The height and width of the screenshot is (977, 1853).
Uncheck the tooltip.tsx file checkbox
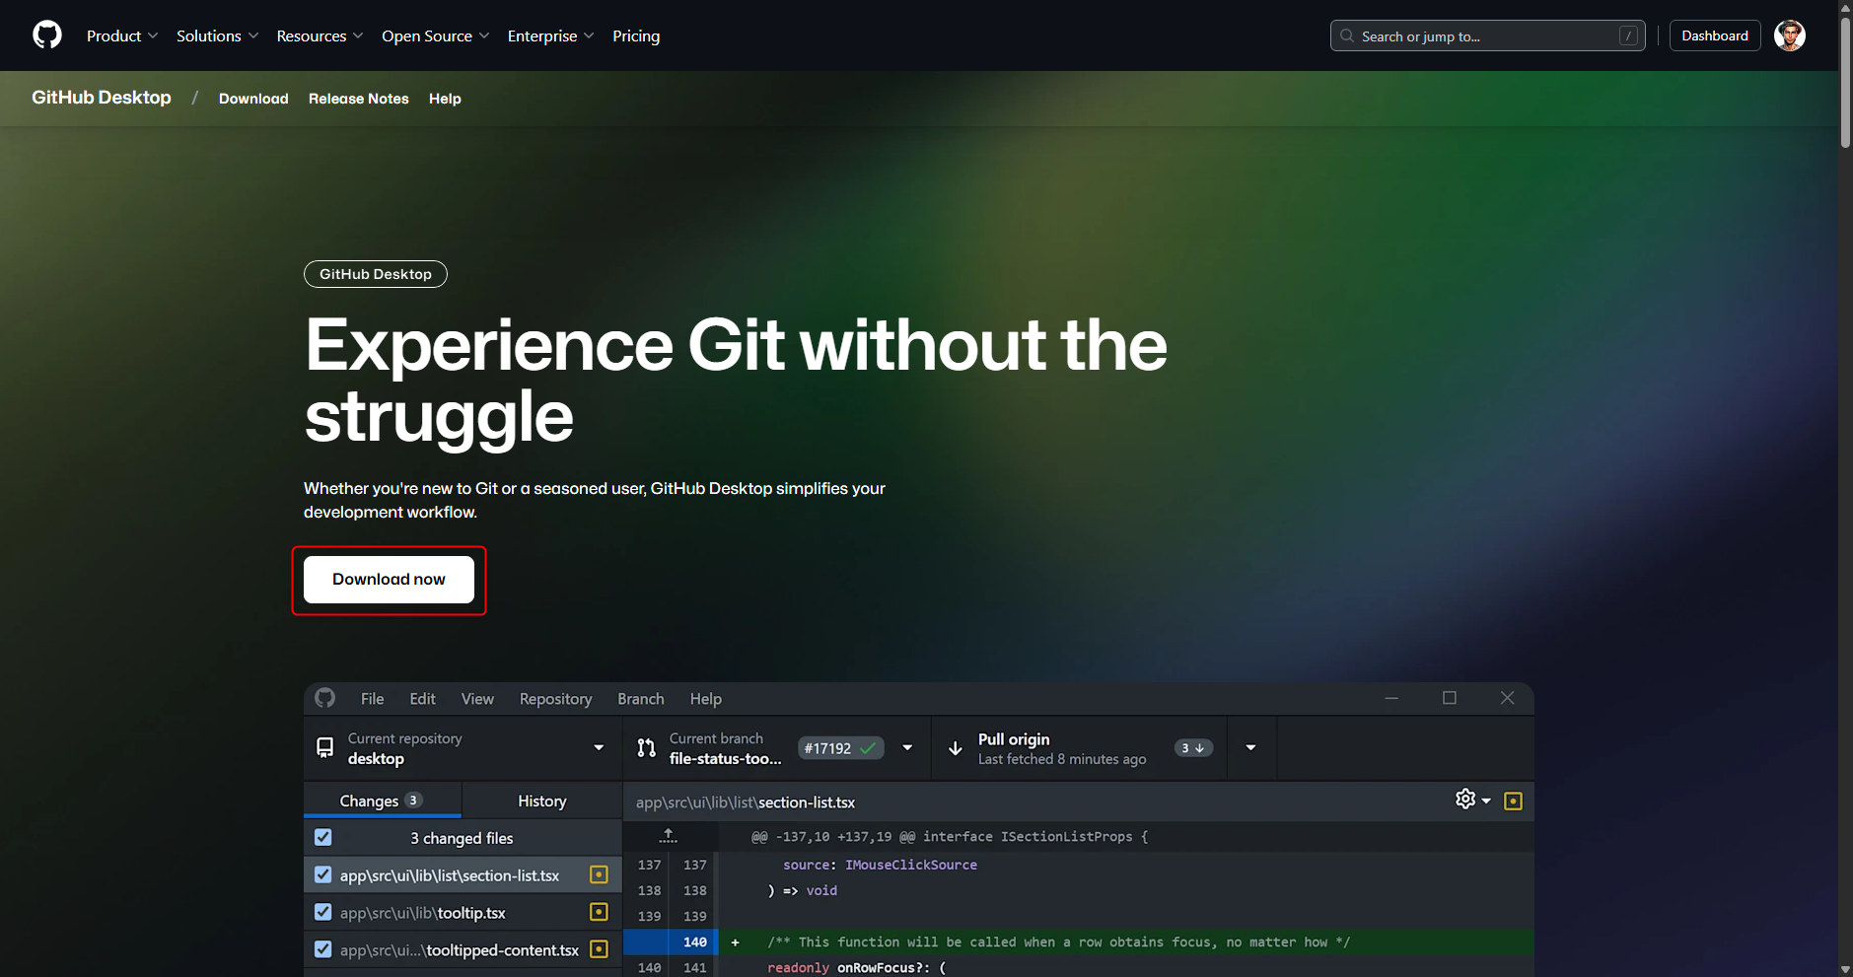coord(323,912)
